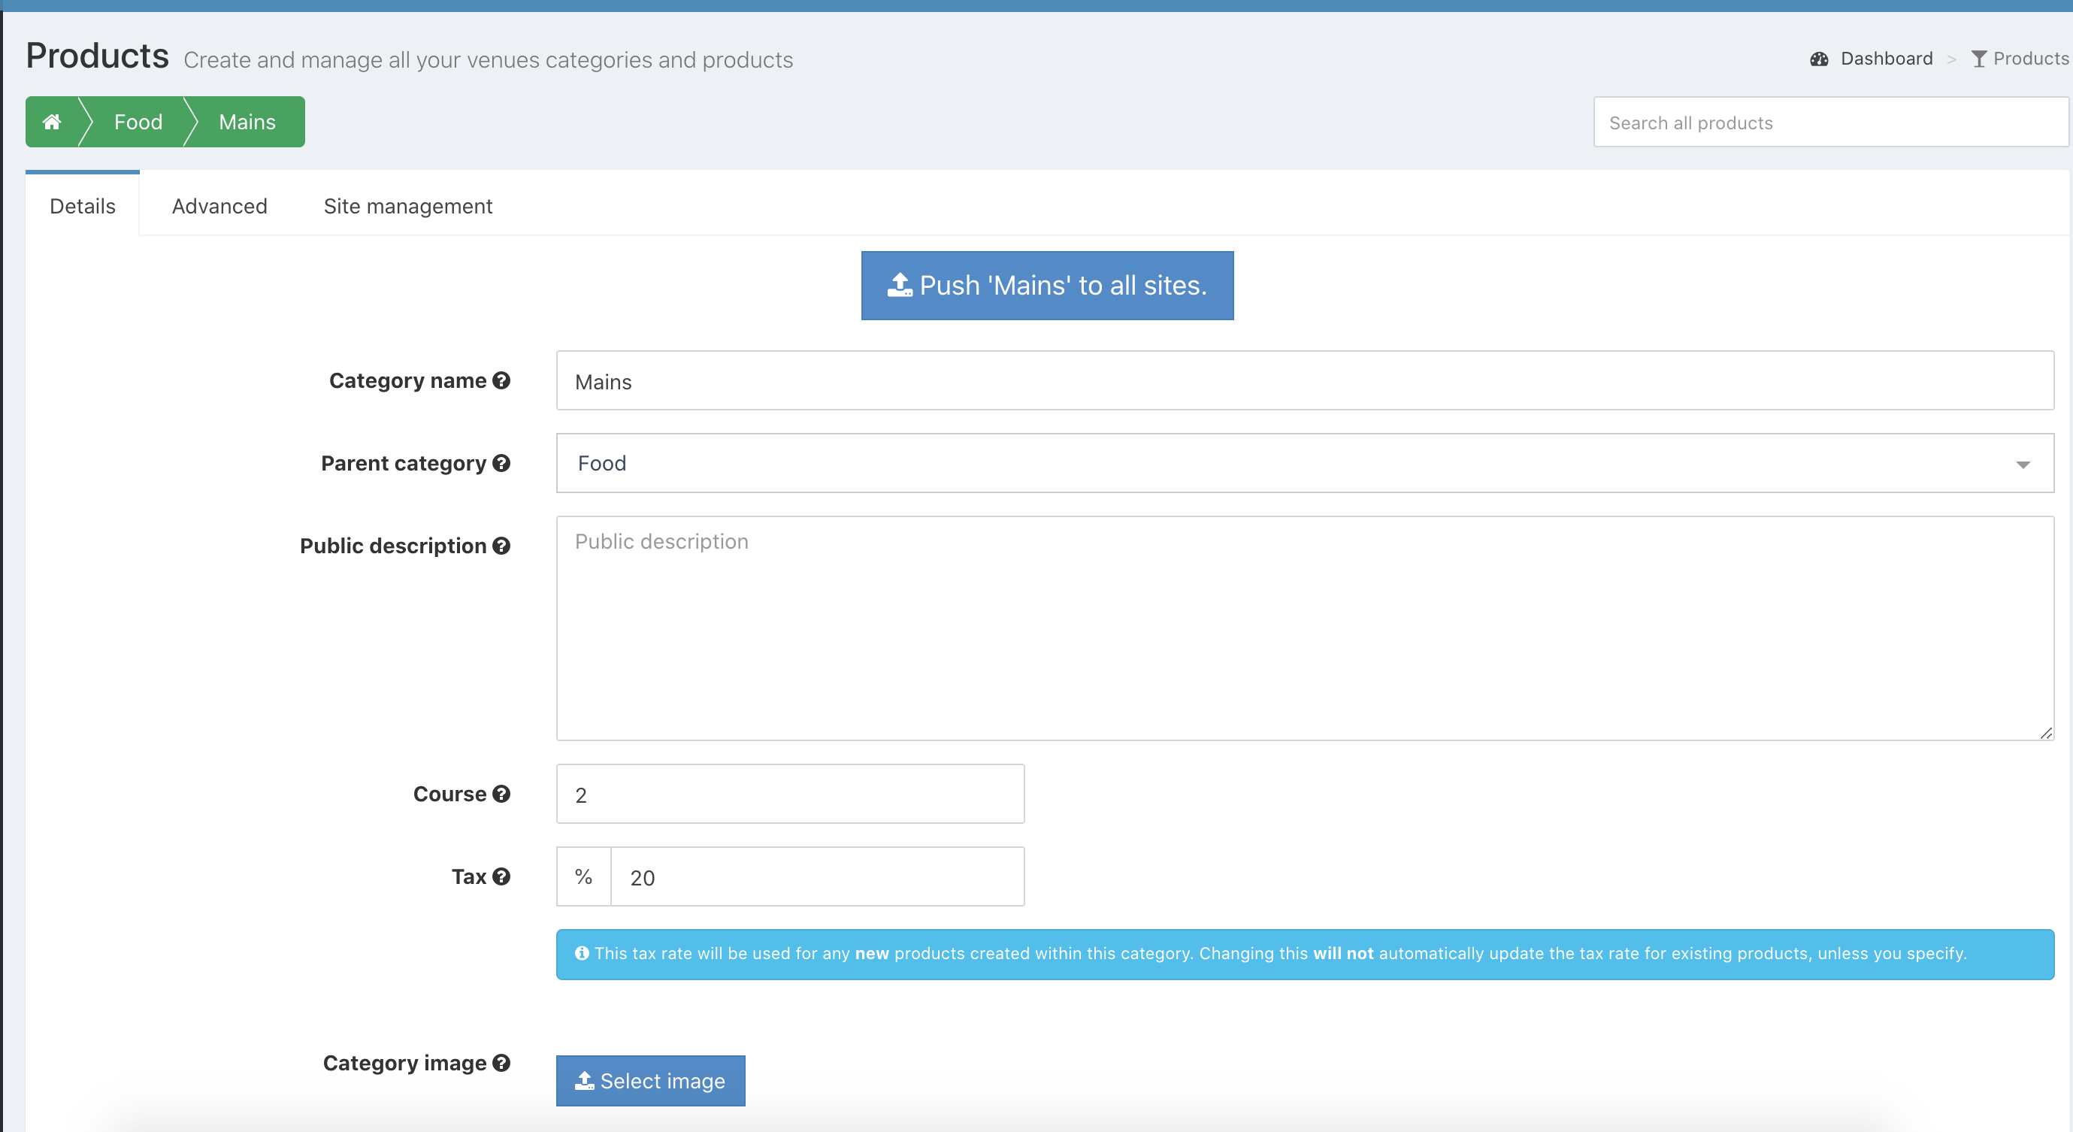Click Parent category help icon
Image resolution: width=2073 pixels, height=1132 pixels.
(x=501, y=464)
